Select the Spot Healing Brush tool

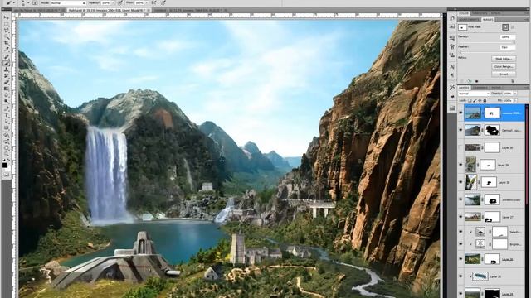pyautogui.click(x=6, y=56)
